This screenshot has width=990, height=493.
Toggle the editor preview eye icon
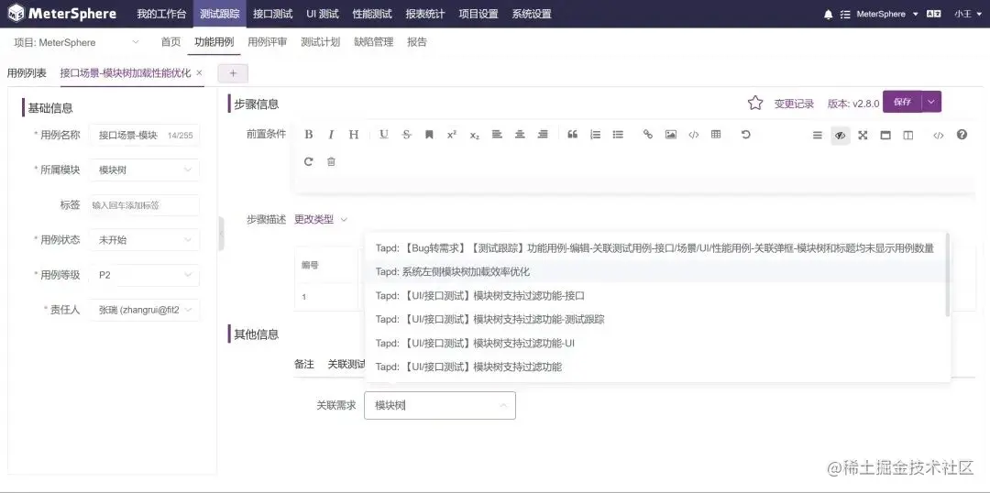[x=840, y=135]
